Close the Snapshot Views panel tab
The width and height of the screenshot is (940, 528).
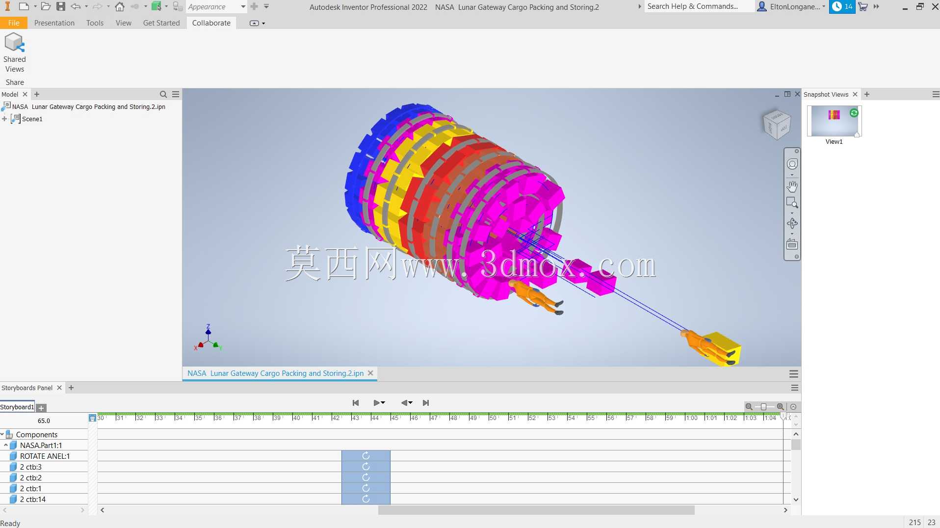pyautogui.click(x=855, y=94)
